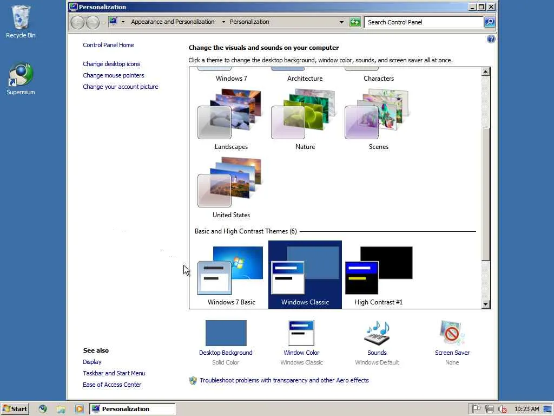Viewport: 554px width, 416px height.
Task: Open the media player taskbar icon
Action: pyautogui.click(x=79, y=409)
